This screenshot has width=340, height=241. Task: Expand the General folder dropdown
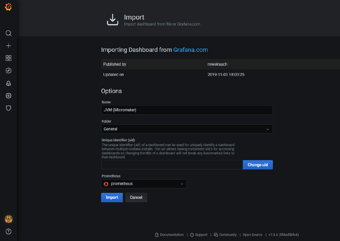pyautogui.click(x=187, y=129)
